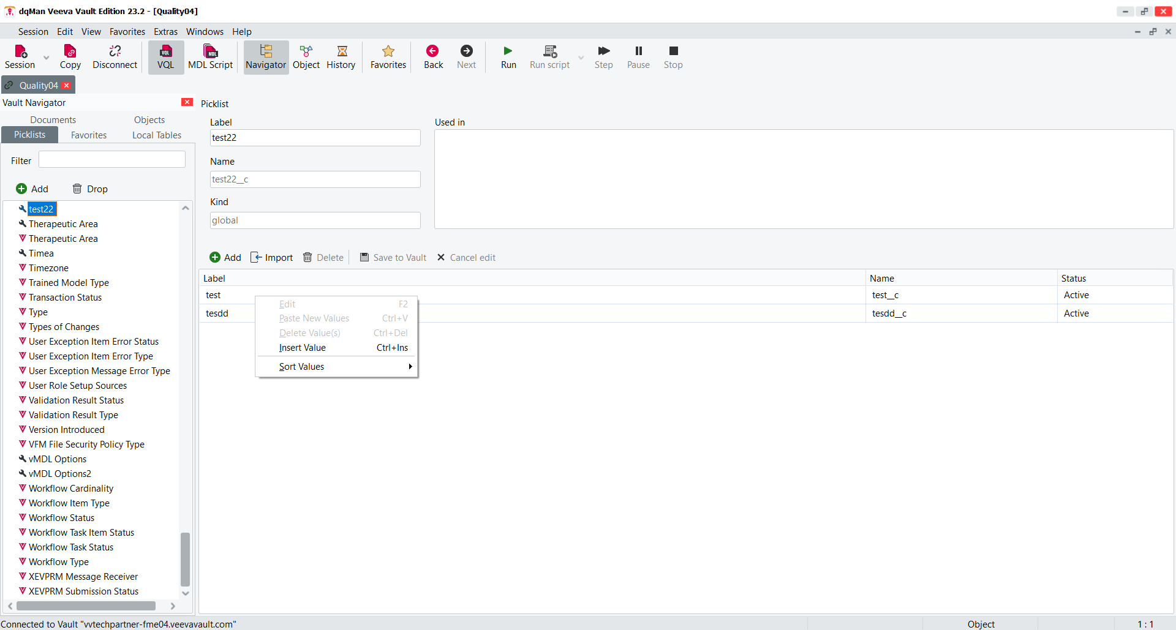The width and height of the screenshot is (1176, 630).
Task: Select the Picklists tab
Action: (30, 135)
